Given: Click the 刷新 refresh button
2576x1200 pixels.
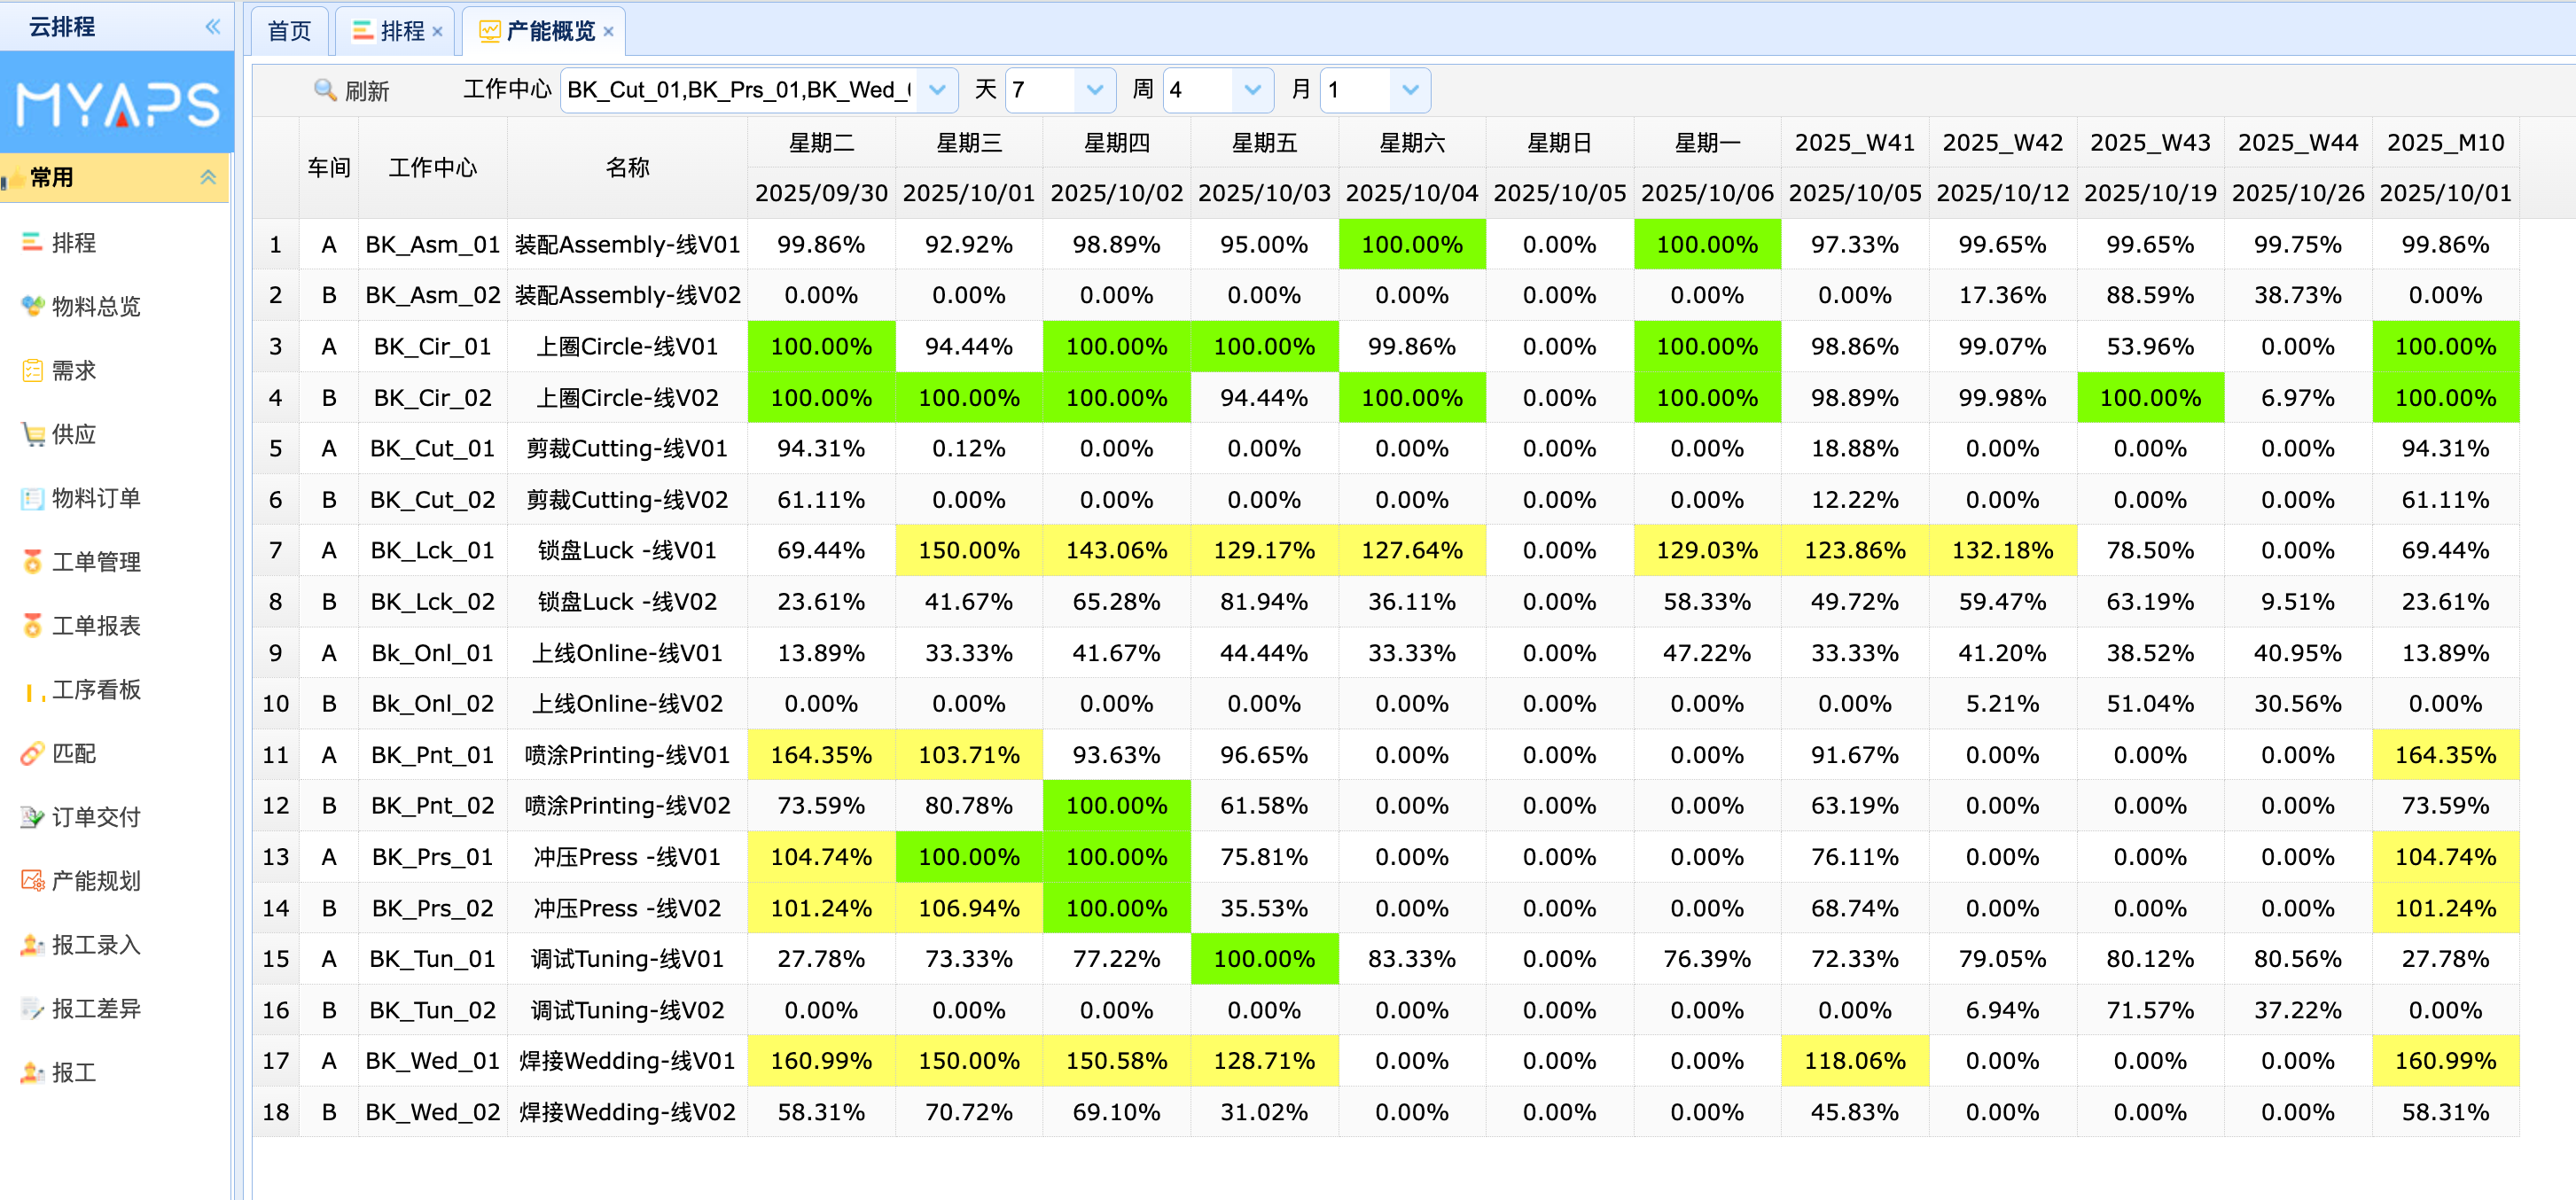Looking at the screenshot, I should (x=351, y=91).
